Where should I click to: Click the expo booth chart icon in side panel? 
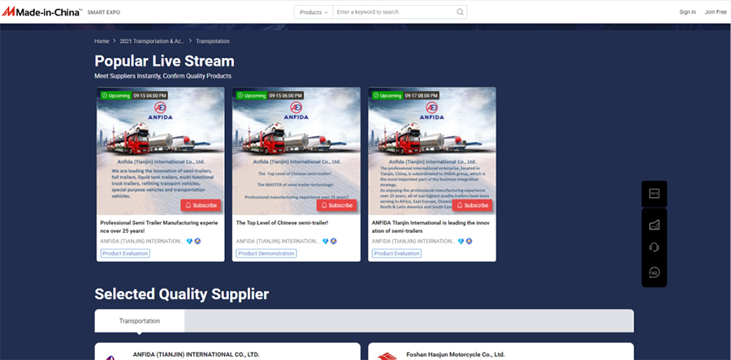(654, 225)
